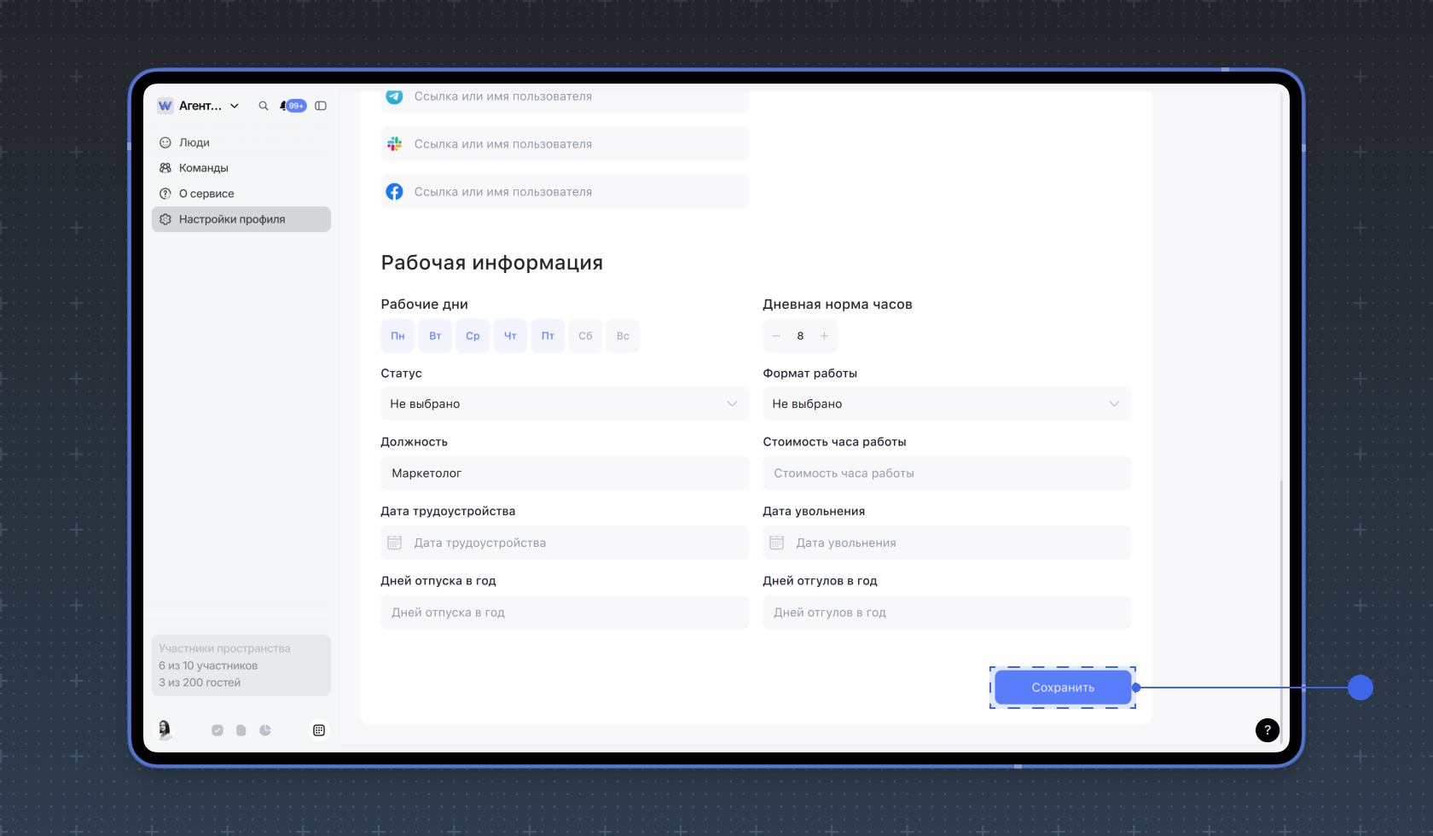The height and width of the screenshot is (836, 1433).
Task: Click the Сохранить button
Action: [x=1062, y=688]
